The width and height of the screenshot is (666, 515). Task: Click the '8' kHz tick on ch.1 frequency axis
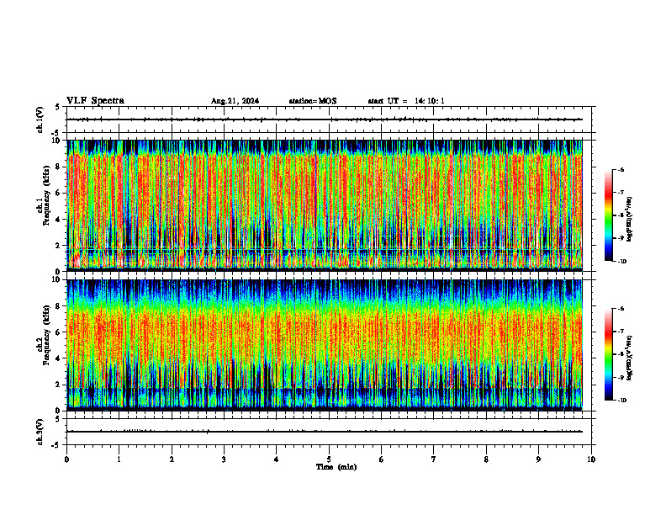[x=59, y=167]
